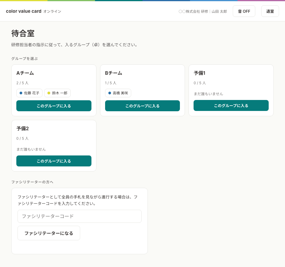Join the 予備2 group

pos(54,161)
